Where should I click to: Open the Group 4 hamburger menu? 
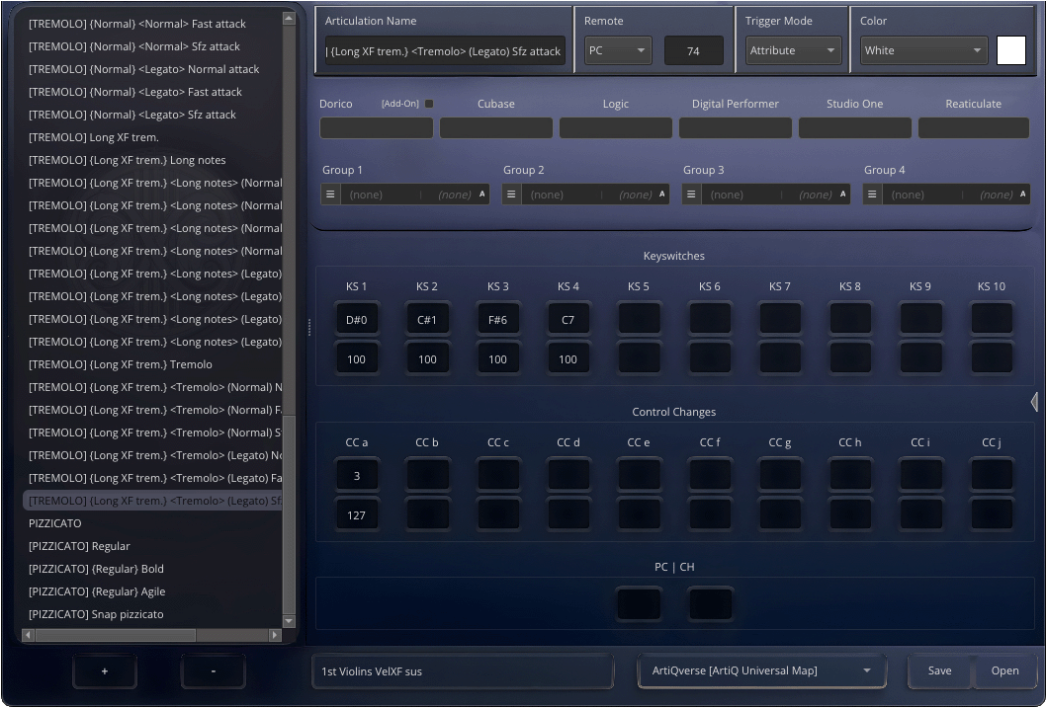(871, 194)
